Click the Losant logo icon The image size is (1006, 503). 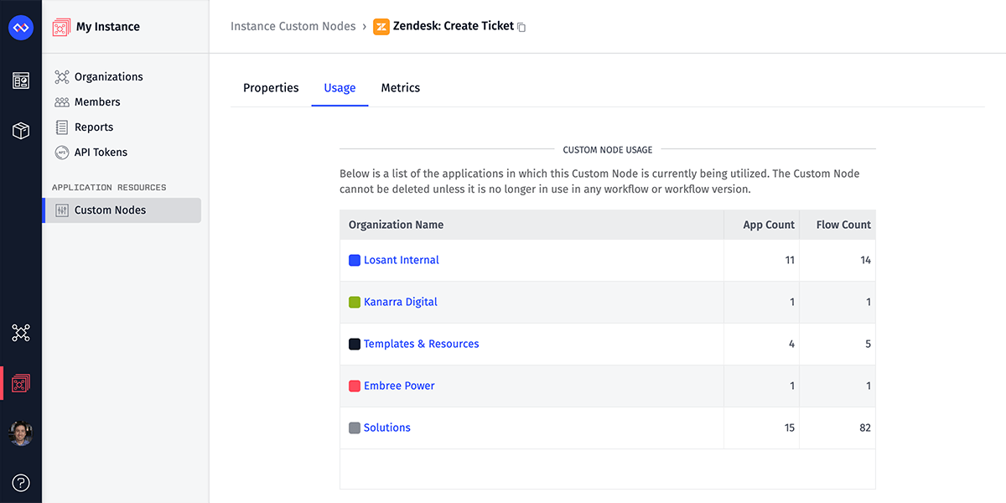(x=20, y=28)
